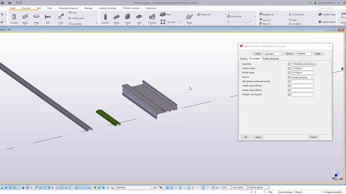346x194 pixels.
Task: Select the steel Column tool
Action: [14, 18]
